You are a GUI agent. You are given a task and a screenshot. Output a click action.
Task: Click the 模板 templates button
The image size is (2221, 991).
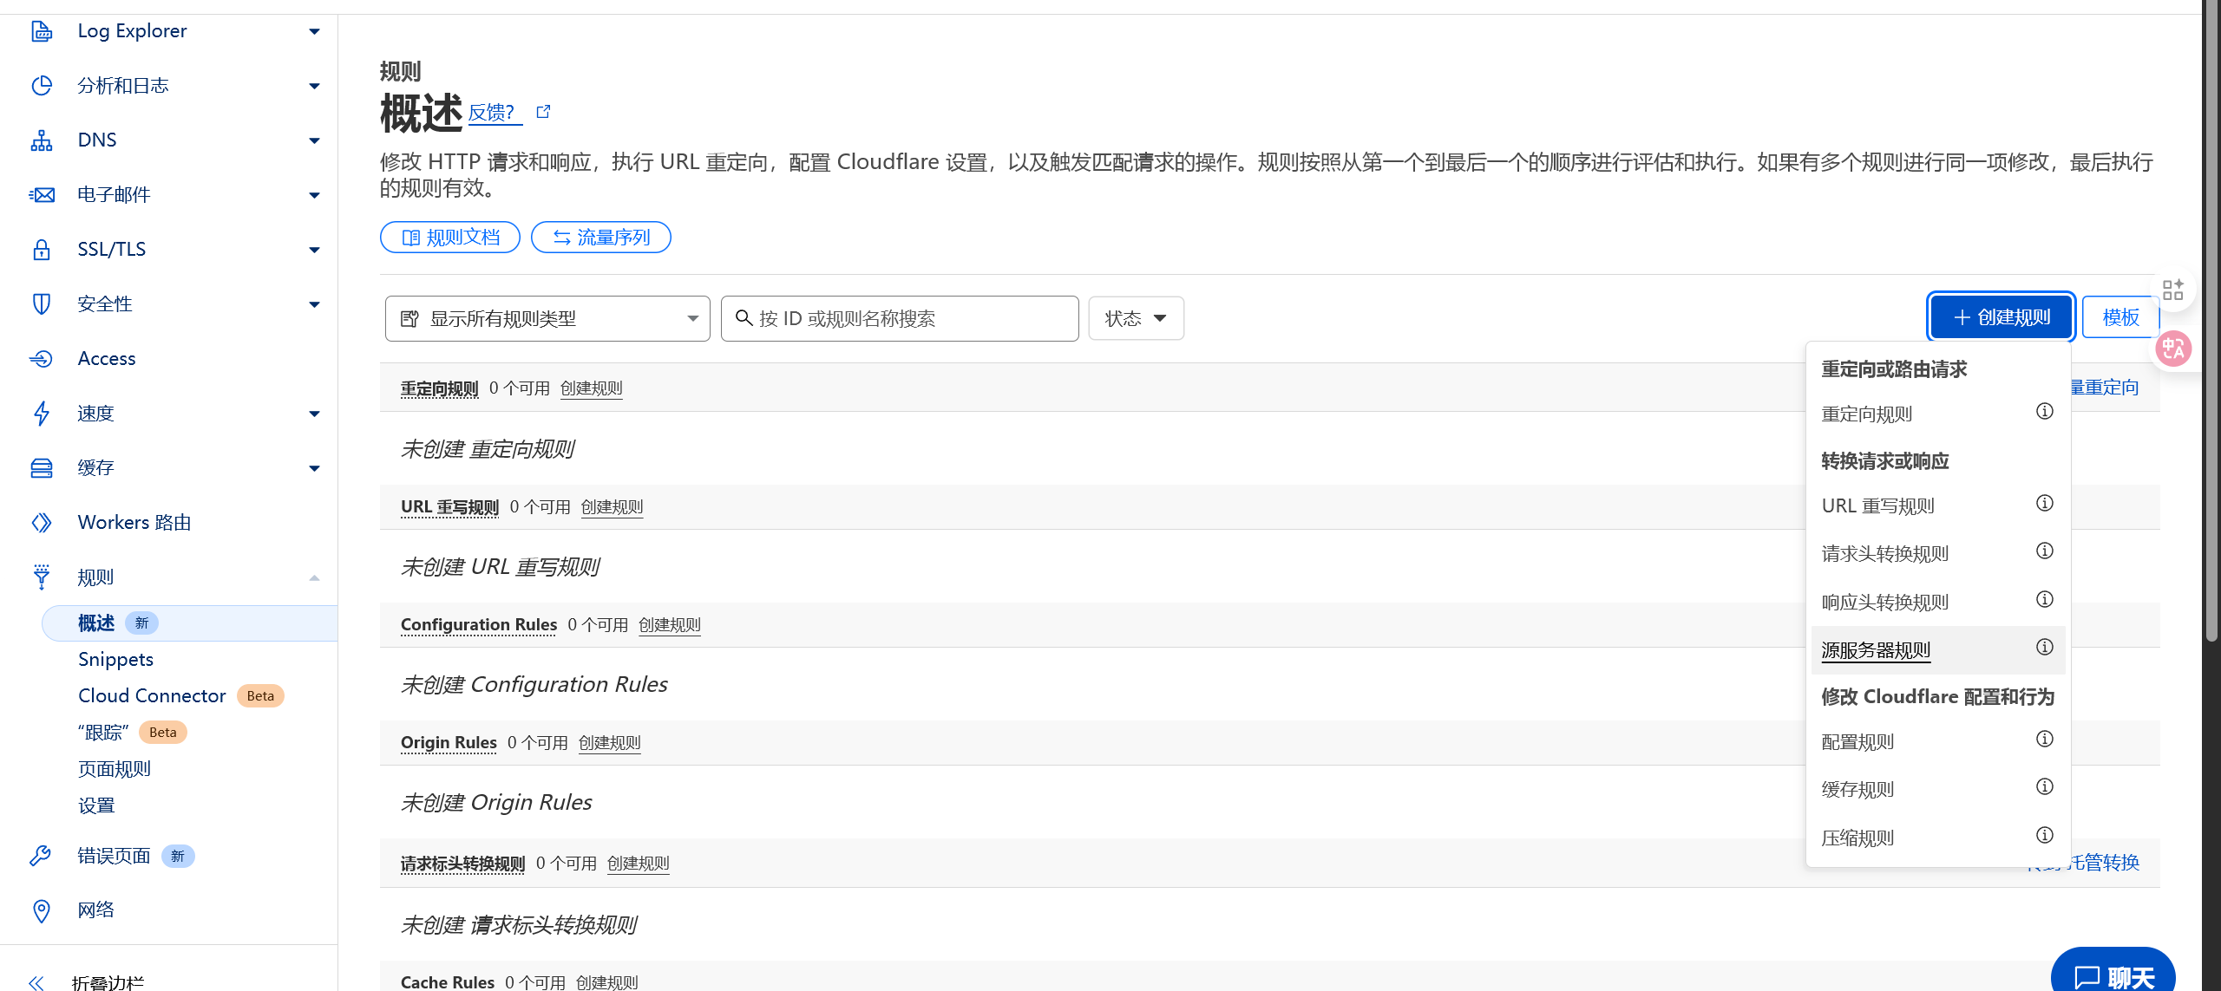(x=2120, y=317)
